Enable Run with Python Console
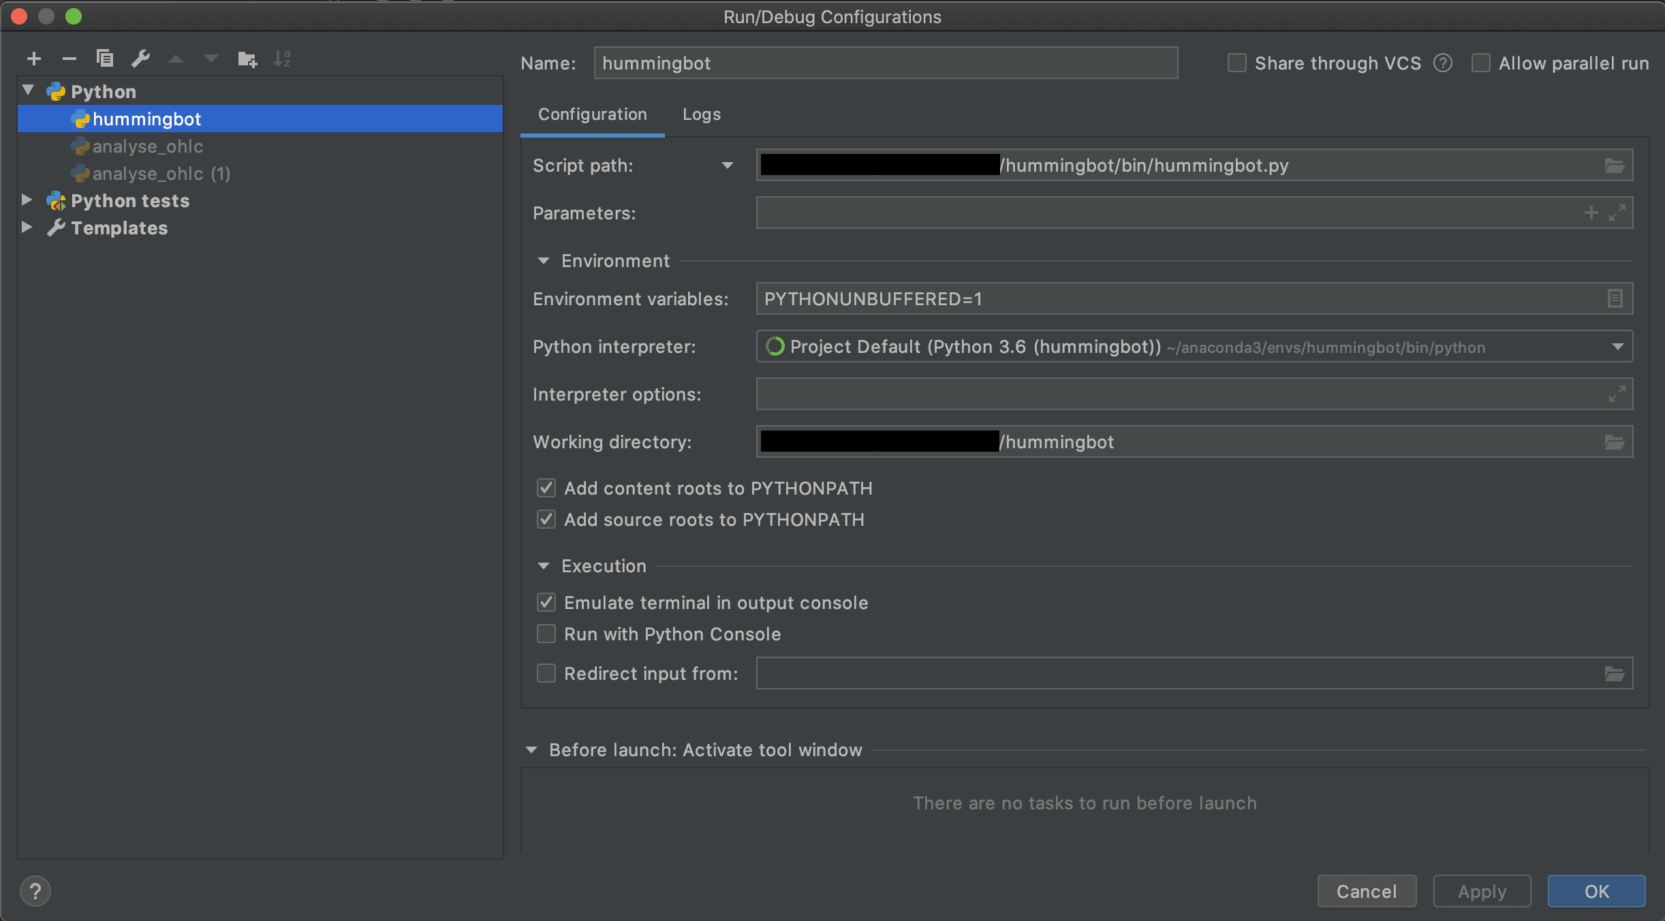The image size is (1665, 921). 546,634
